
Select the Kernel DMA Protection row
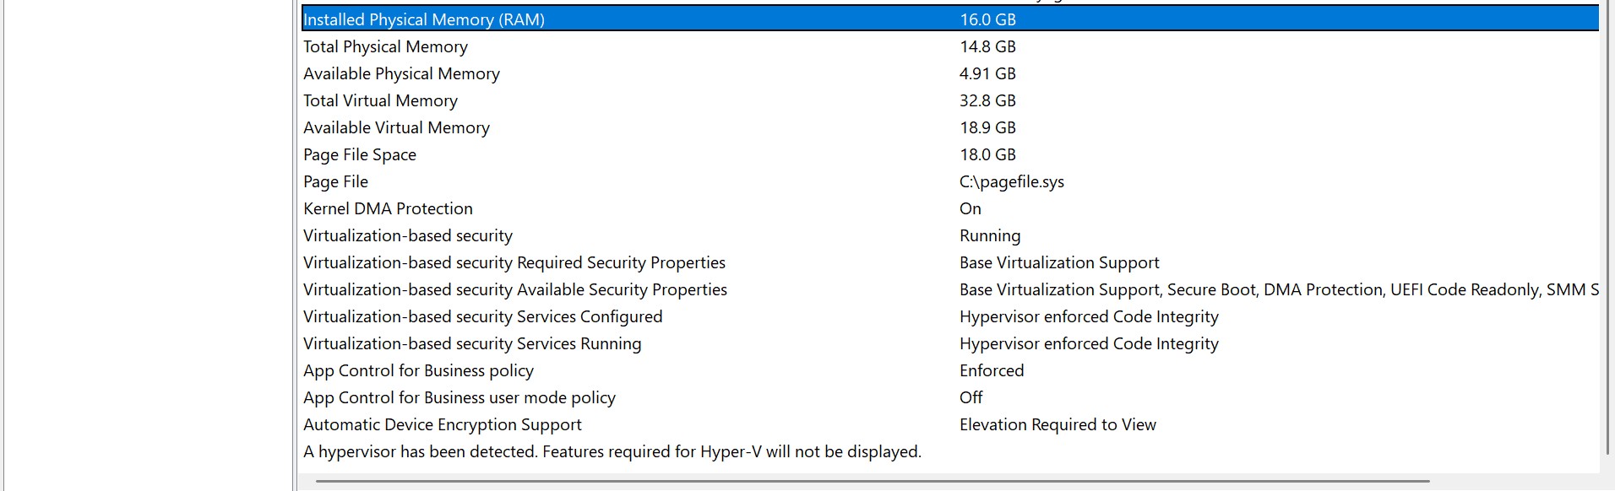388,208
